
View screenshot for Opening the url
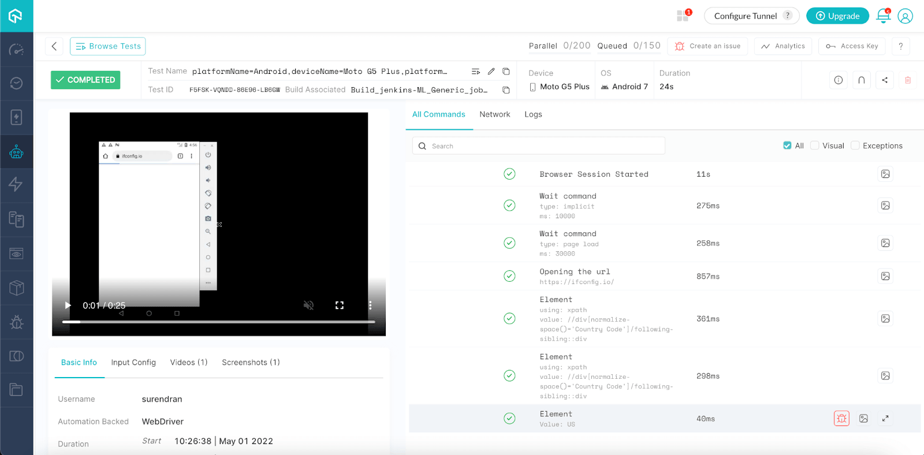(885, 276)
